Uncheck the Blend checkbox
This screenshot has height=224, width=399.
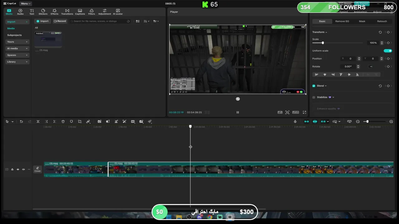(314, 86)
